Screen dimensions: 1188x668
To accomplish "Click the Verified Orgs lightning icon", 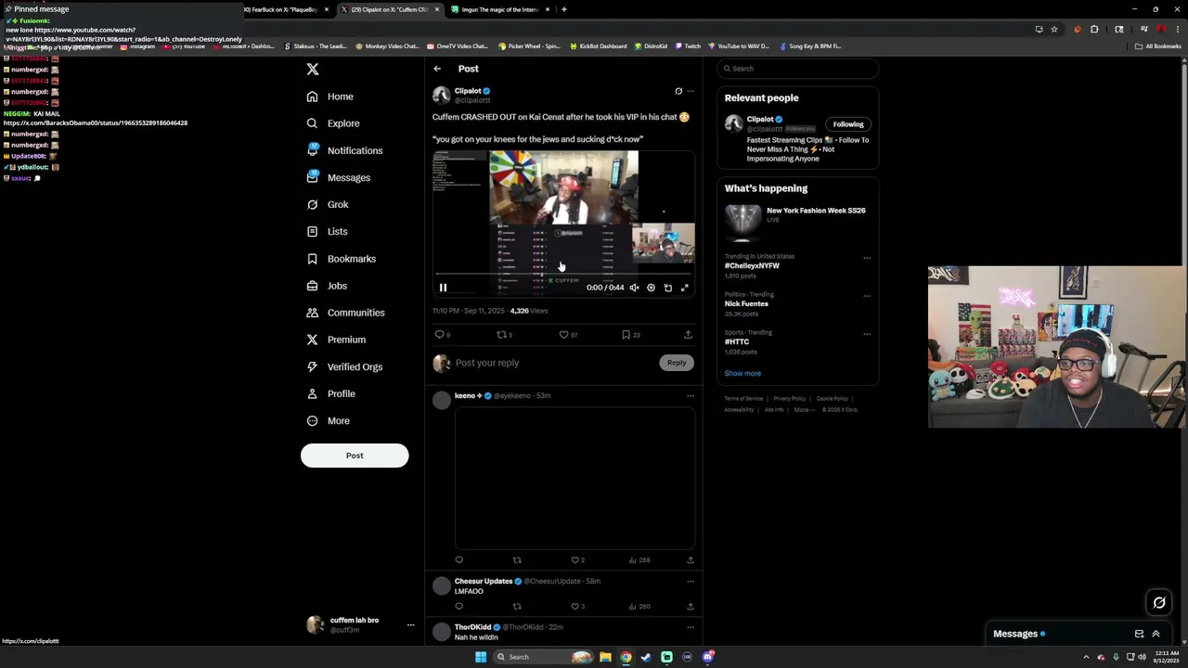I will (x=313, y=366).
